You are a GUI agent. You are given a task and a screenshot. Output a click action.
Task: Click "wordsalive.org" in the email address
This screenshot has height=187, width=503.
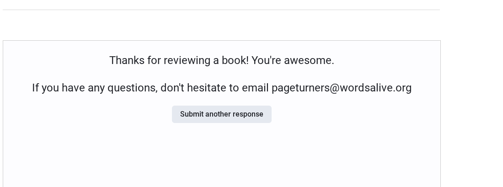click(375, 88)
